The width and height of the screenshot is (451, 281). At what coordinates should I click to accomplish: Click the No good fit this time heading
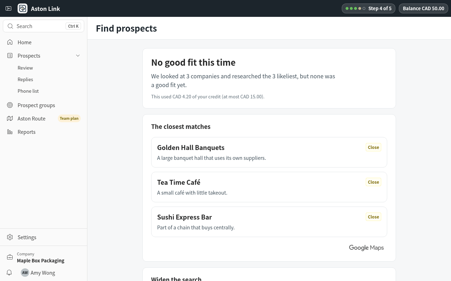pyautogui.click(x=193, y=63)
